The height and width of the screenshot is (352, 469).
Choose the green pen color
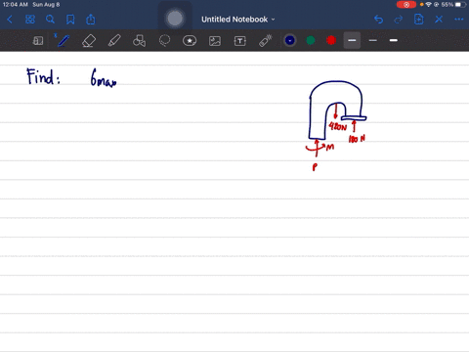coord(311,40)
